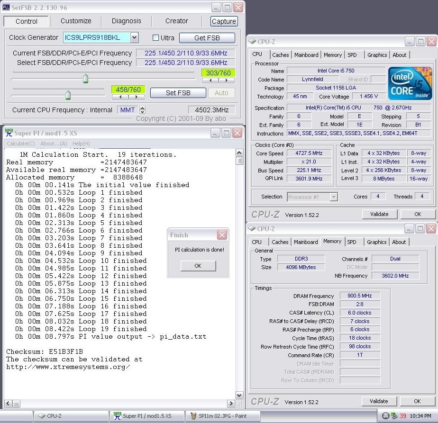Image resolution: width=438 pixels, height=423 pixels.
Task: Click the CAS# Latency value 6.0 clocks
Action: (x=359, y=313)
